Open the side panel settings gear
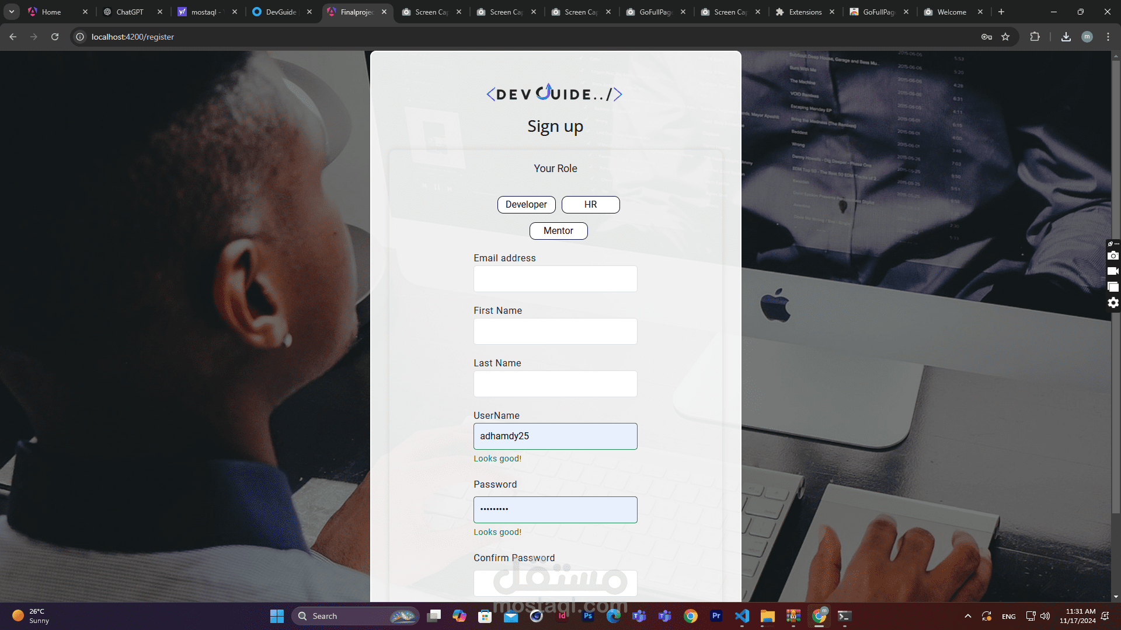Screen dimensions: 1121x630 (1113, 303)
